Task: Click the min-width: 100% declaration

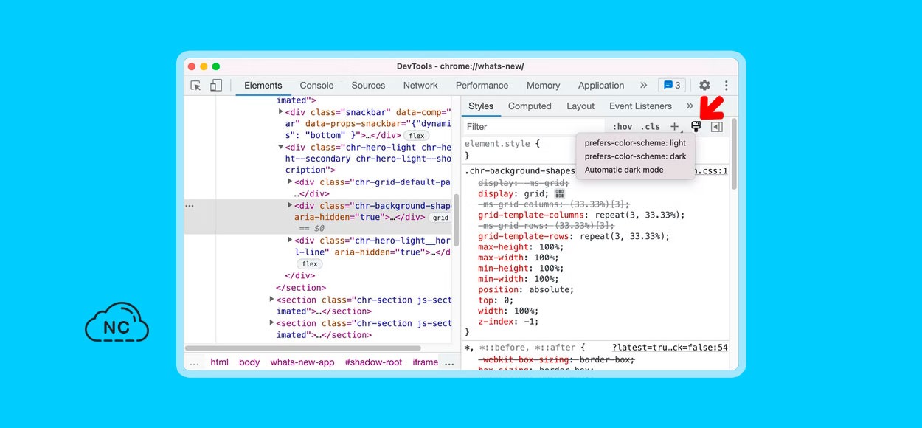Action: 517,279
